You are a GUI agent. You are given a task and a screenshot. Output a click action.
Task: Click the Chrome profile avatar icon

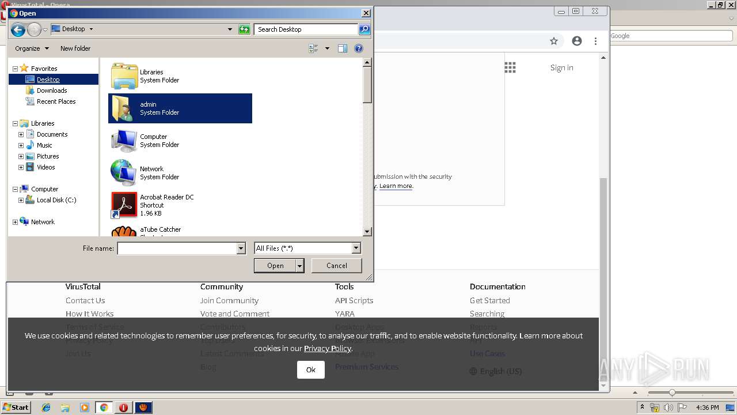click(577, 41)
